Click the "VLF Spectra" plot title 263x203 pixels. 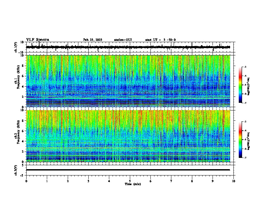[38, 40]
